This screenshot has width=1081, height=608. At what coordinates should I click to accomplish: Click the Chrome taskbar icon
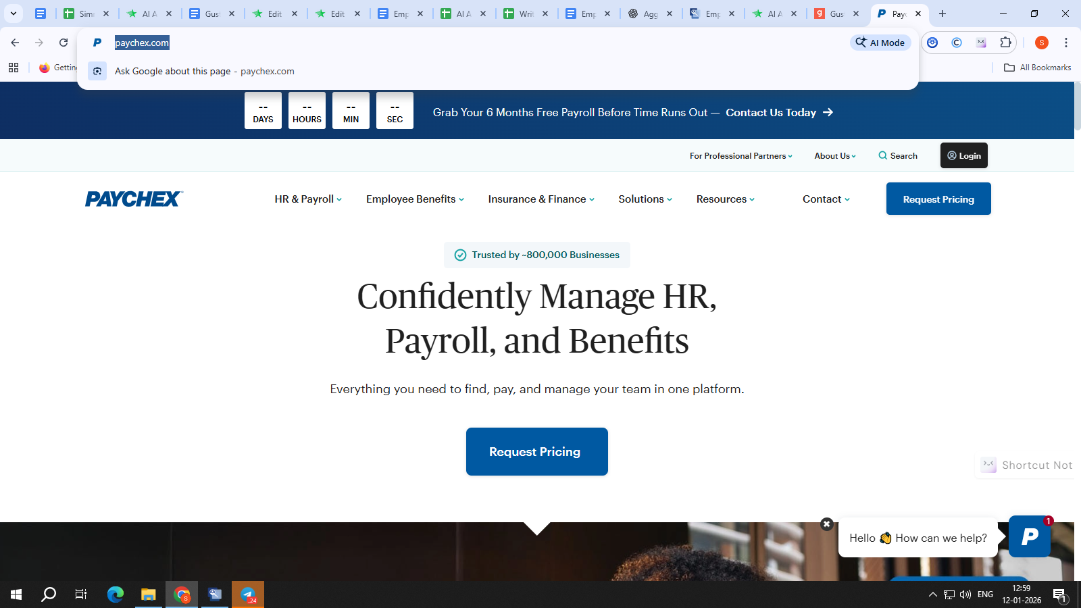pyautogui.click(x=182, y=594)
